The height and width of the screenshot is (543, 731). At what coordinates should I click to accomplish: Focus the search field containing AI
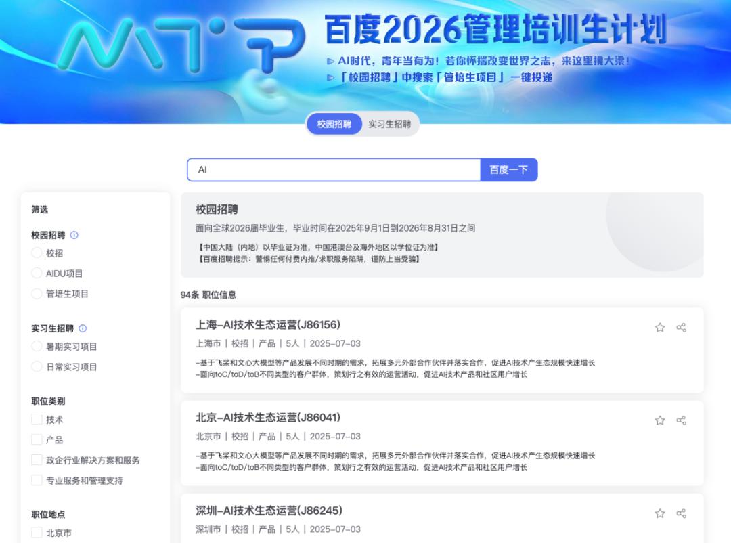pyautogui.click(x=334, y=170)
